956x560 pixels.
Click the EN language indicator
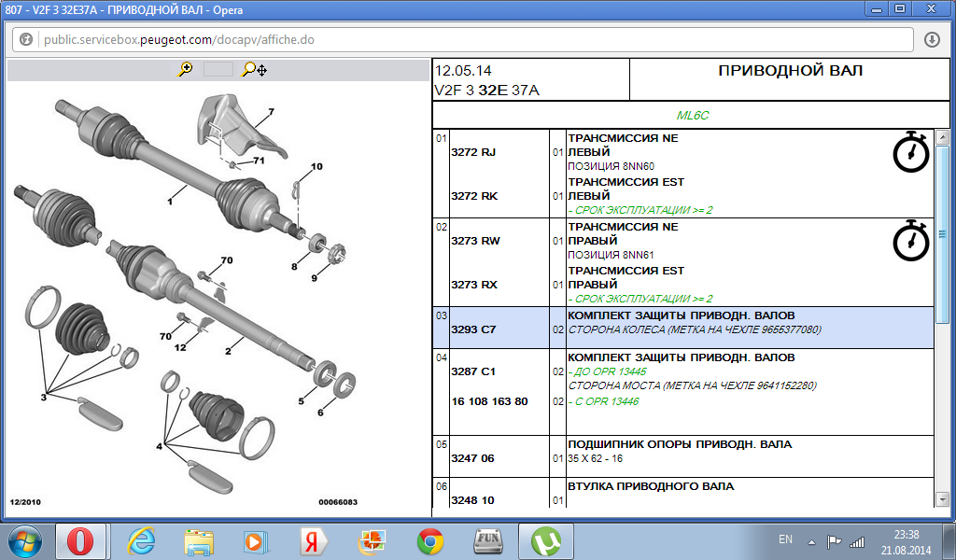(x=785, y=539)
